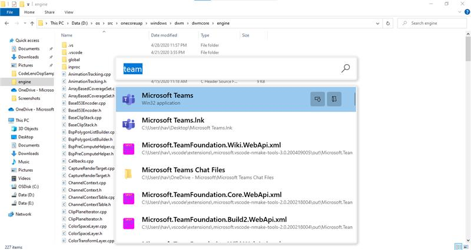The width and height of the screenshot is (471, 250).
Task: Click the AnimationTracking.cpp file icon
Action: coord(64,74)
